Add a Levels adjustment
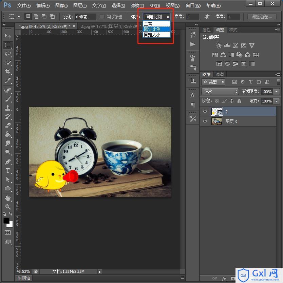The width and height of the screenshot is (283, 283). pyautogui.click(x=227, y=46)
